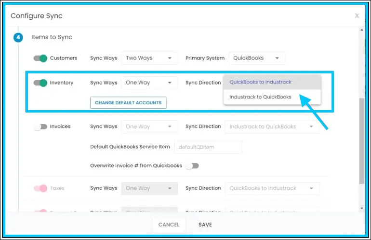Open Customers Sync Ways dropdown showing Two Ways

tap(149, 58)
